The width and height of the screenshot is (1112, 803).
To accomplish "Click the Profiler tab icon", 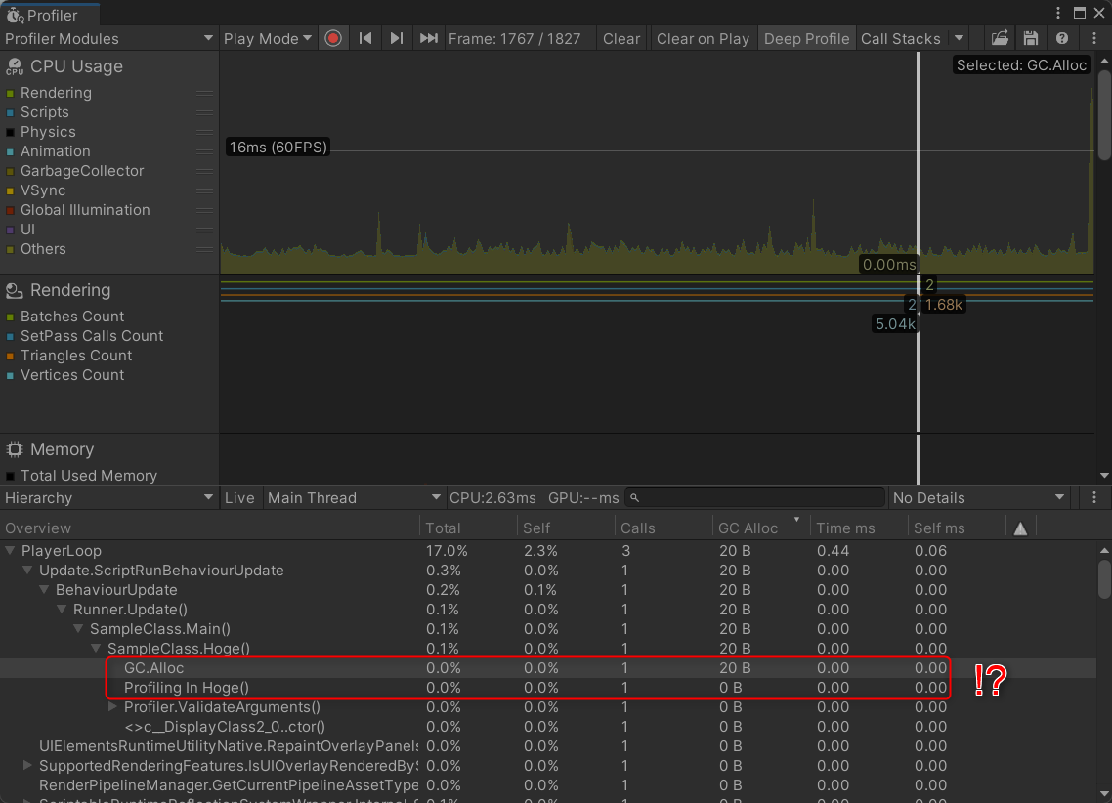I will coord(15,15).
